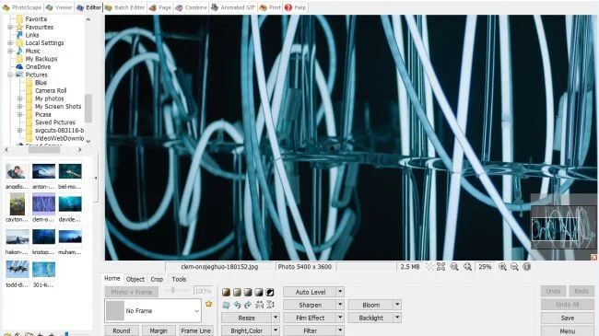Click rotate counterclockwise arrow icon

tap(237, 305)
